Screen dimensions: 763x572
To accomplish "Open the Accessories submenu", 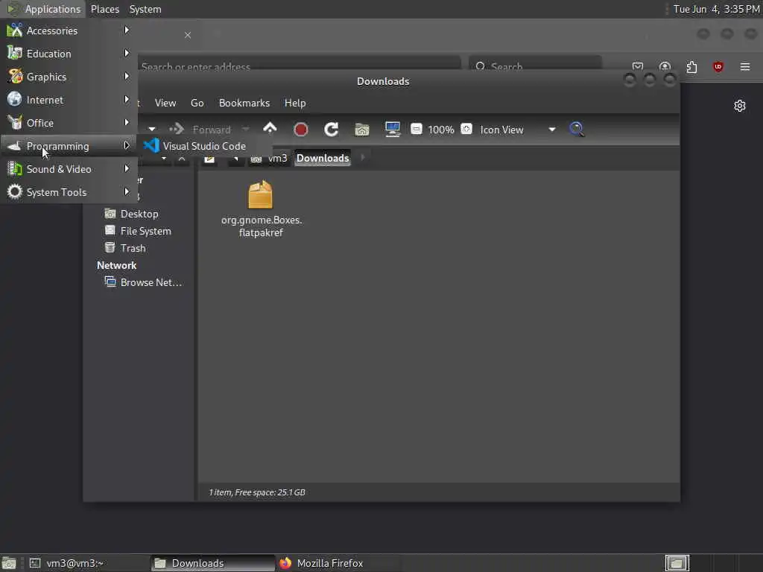I will (69, 31).
